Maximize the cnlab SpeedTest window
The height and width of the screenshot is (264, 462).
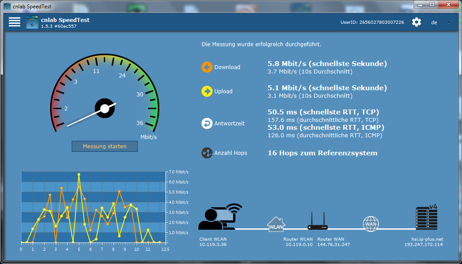(x=432, y=4)
